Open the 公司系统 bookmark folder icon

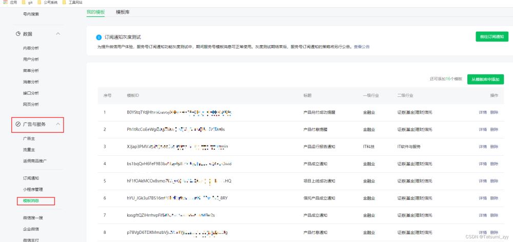[40, 3]
